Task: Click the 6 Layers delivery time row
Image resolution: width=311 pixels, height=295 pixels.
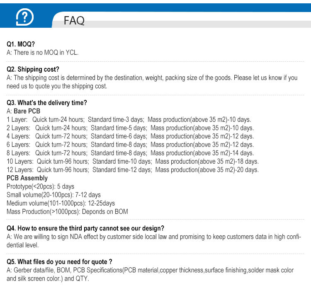Action: click(x=130, y=145)
